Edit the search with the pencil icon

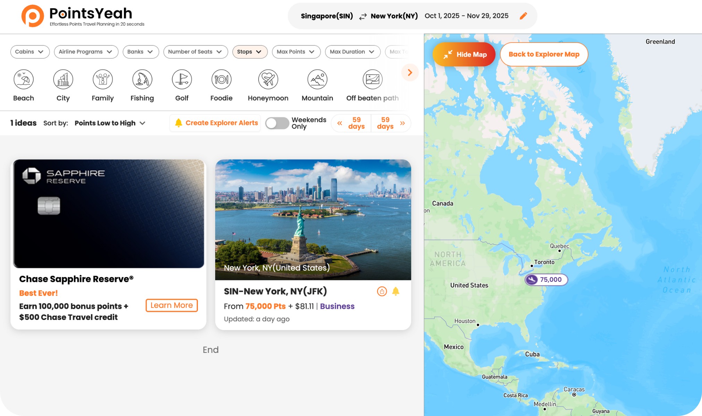523,16
